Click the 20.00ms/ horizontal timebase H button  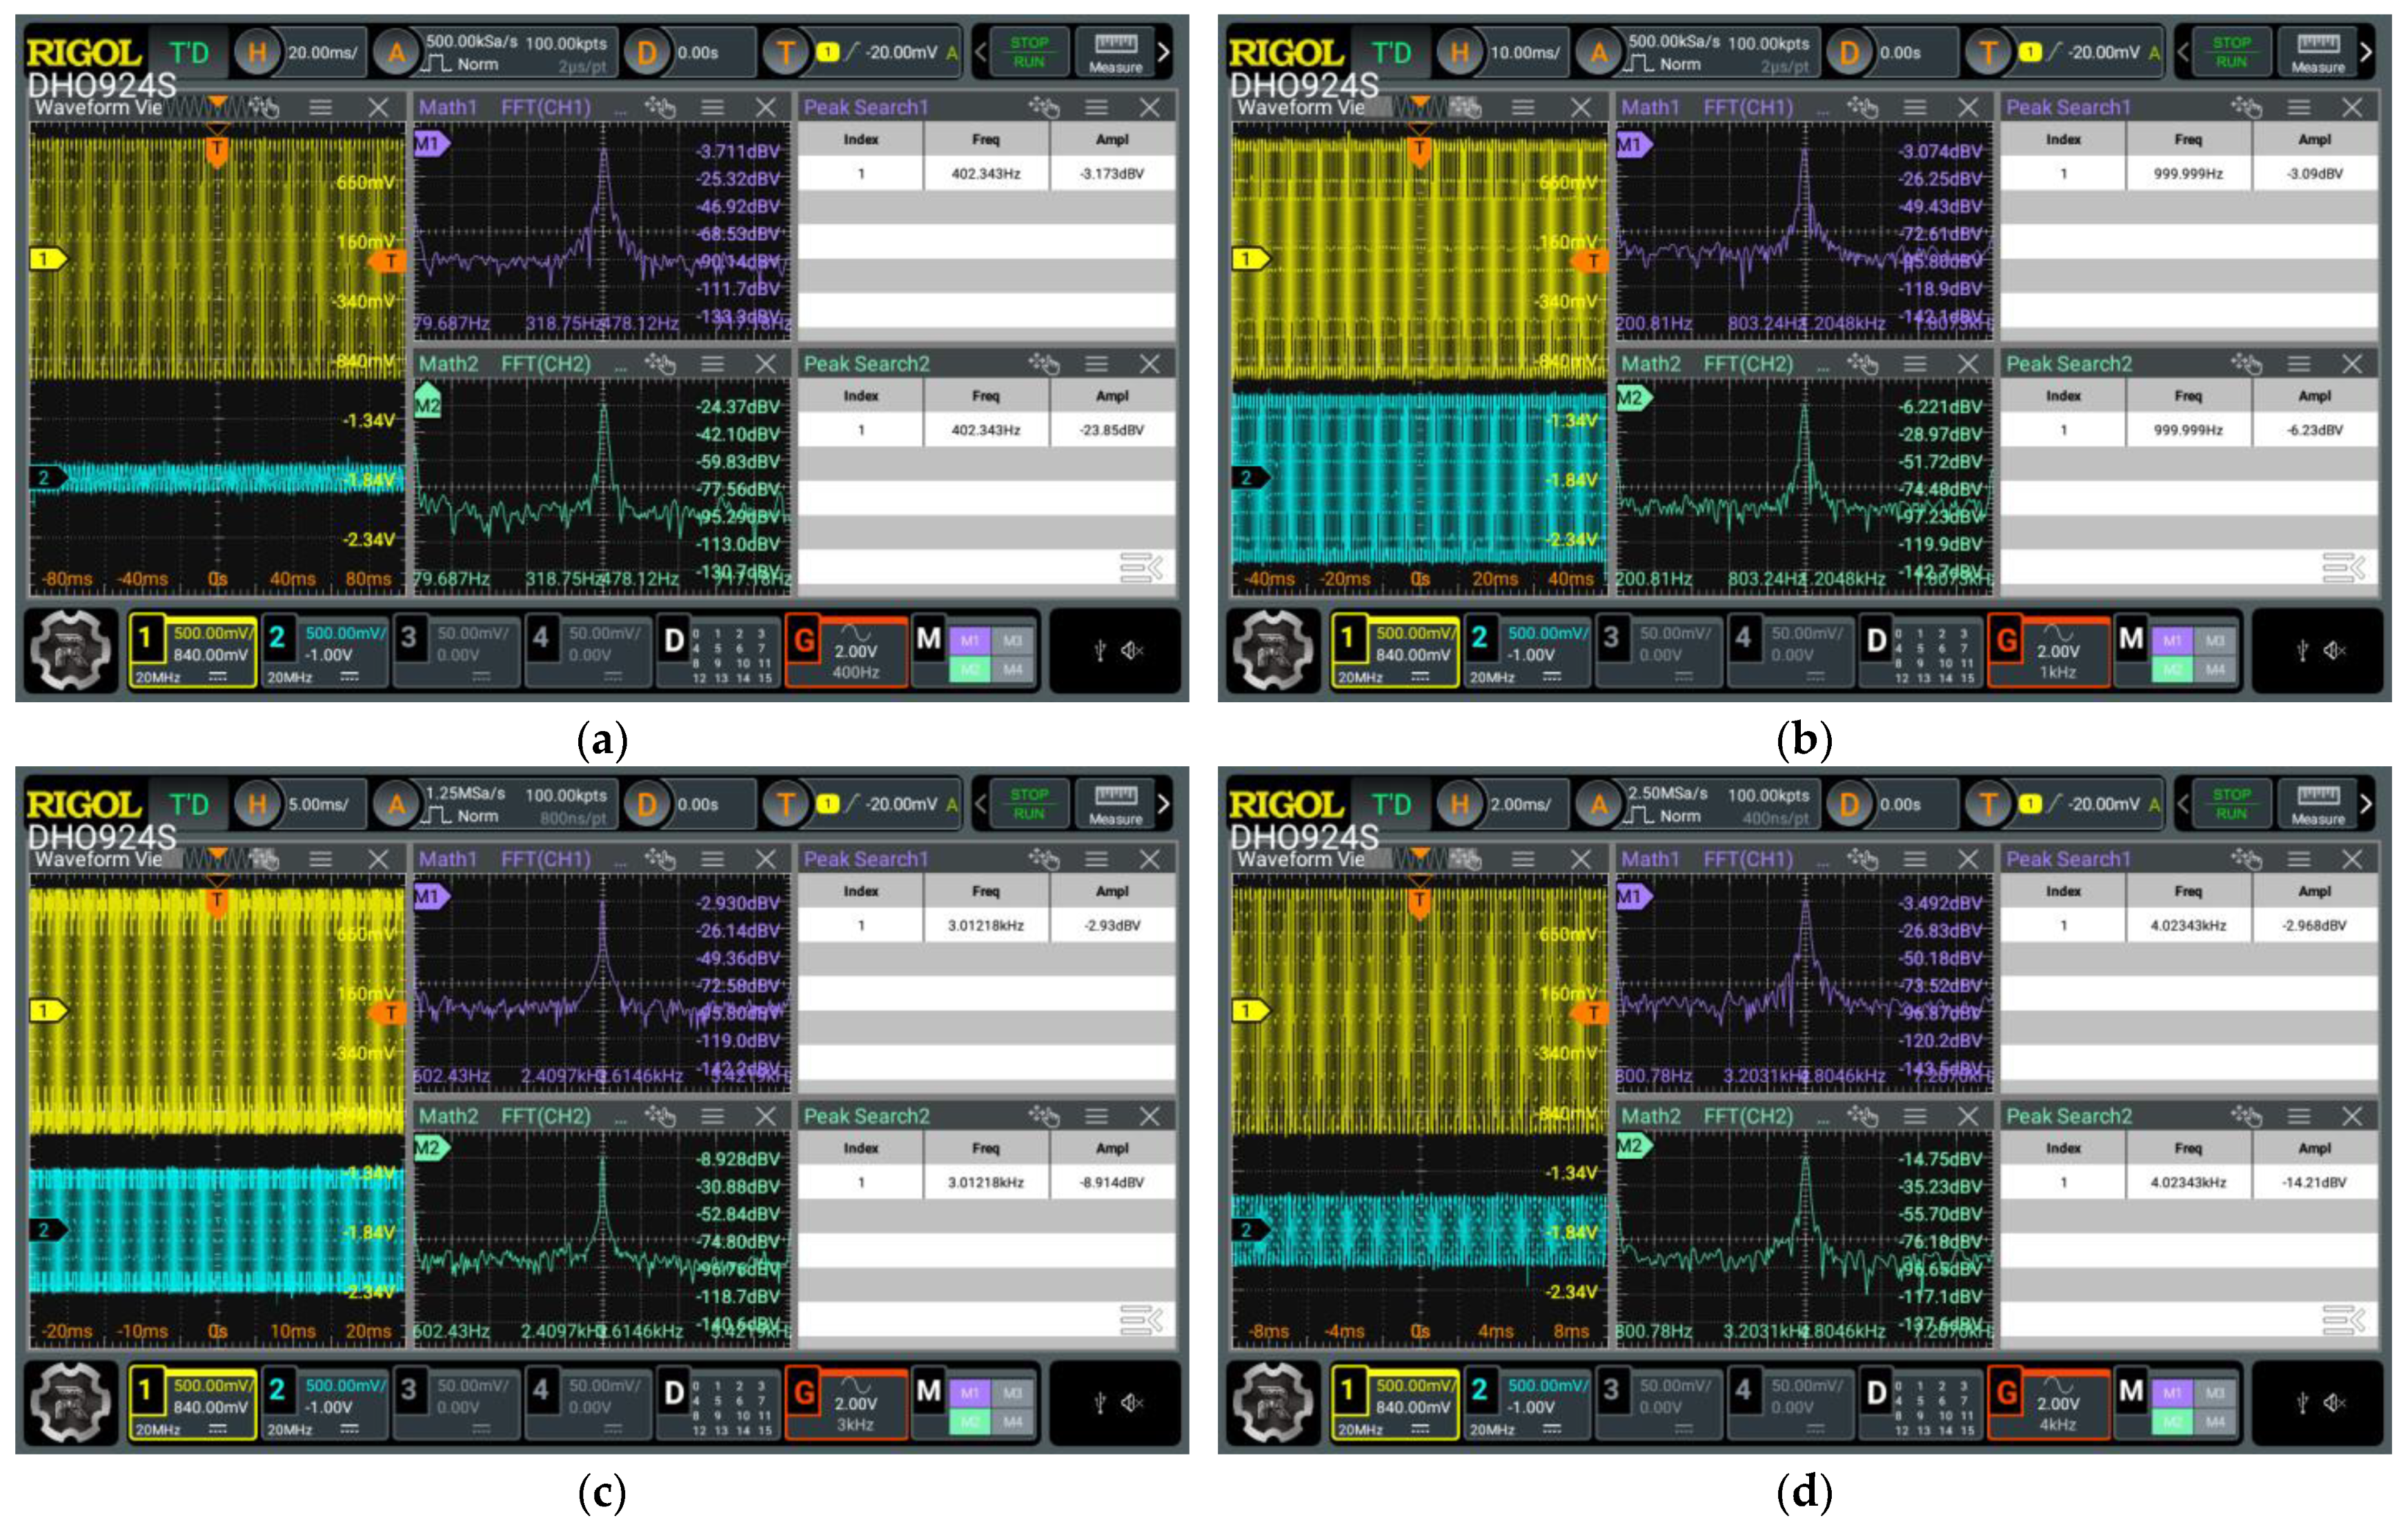(299, 52)
